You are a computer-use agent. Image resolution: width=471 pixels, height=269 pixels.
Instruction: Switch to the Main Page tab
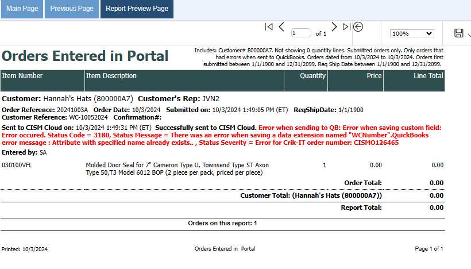(x=21, y=9)
